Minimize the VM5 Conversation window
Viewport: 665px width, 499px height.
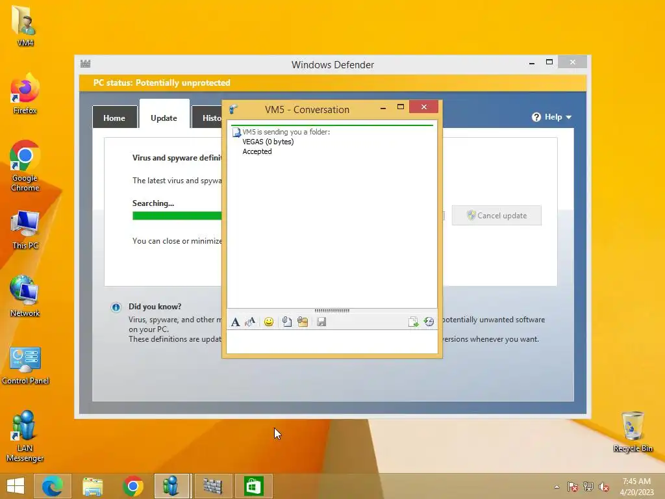(383, 108)
